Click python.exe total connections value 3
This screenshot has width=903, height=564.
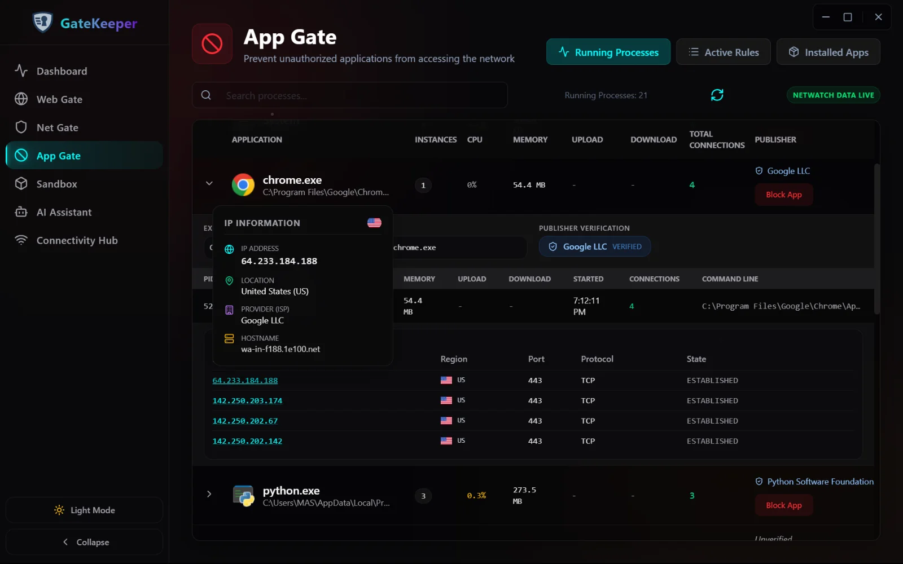692,496
